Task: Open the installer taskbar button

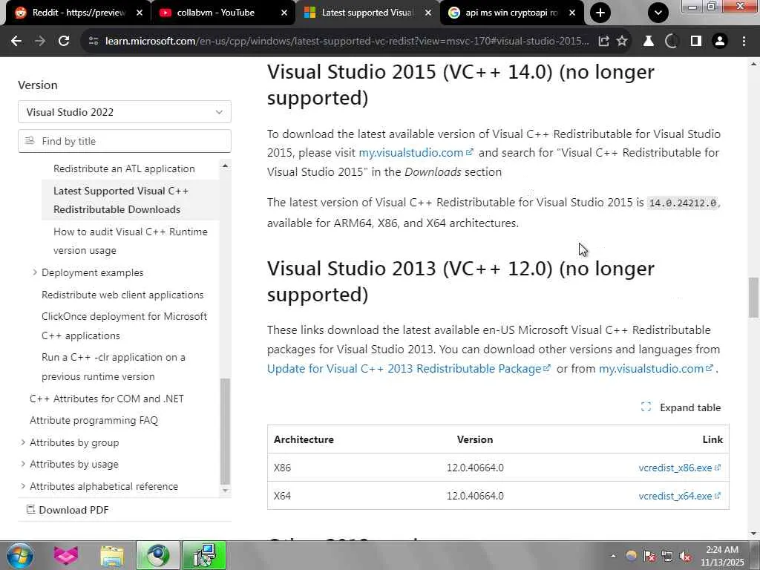Action: [204, 555]
